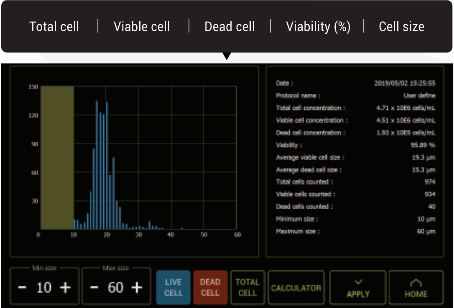The width and height of the screenshot is (454, 308).
Task: Click the Viability value 95.89 %
Action: click(x=423, y=145)
